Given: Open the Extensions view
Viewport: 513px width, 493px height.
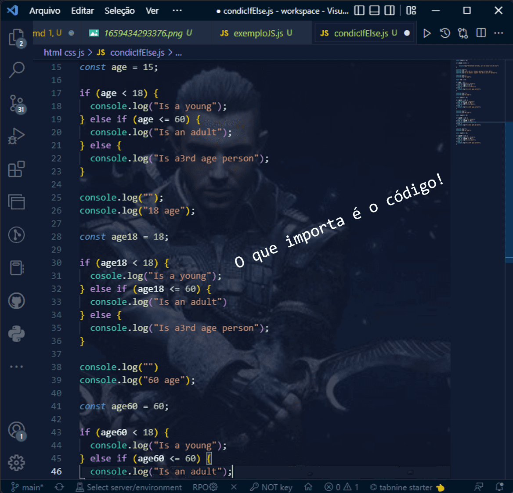Looking at the screenshot, I should pos(17,169).
